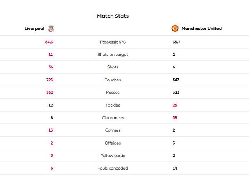This screenshot has height=177, width=249.
Task: Click the Offsides stat label
Action: (113, 143)
